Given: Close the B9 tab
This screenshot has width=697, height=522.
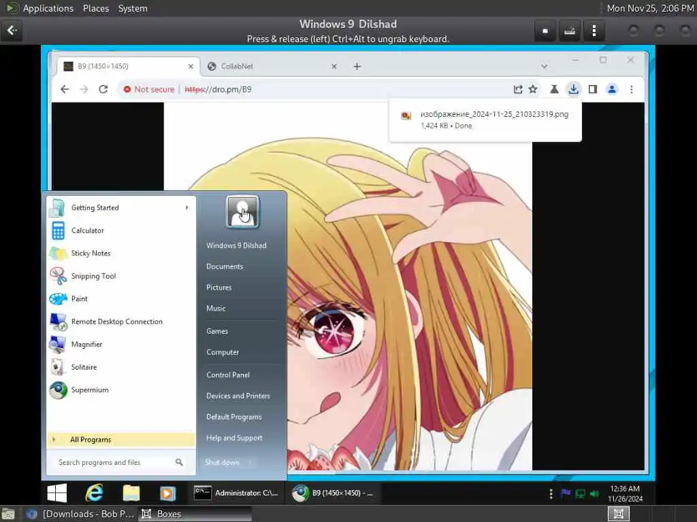Looking at the screenshot, I should click(191, 66).
